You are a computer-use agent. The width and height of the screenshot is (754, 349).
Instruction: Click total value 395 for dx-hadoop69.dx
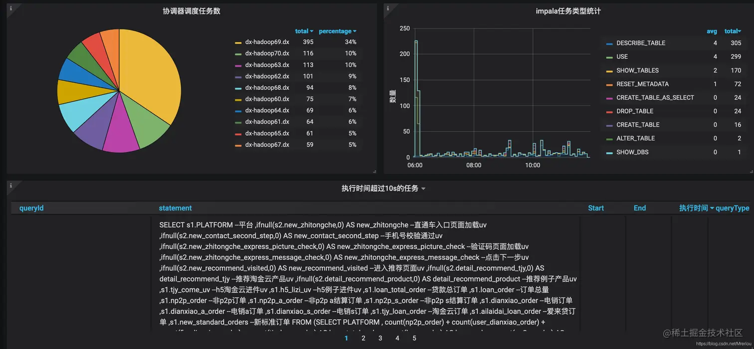(x=308, y=42)
